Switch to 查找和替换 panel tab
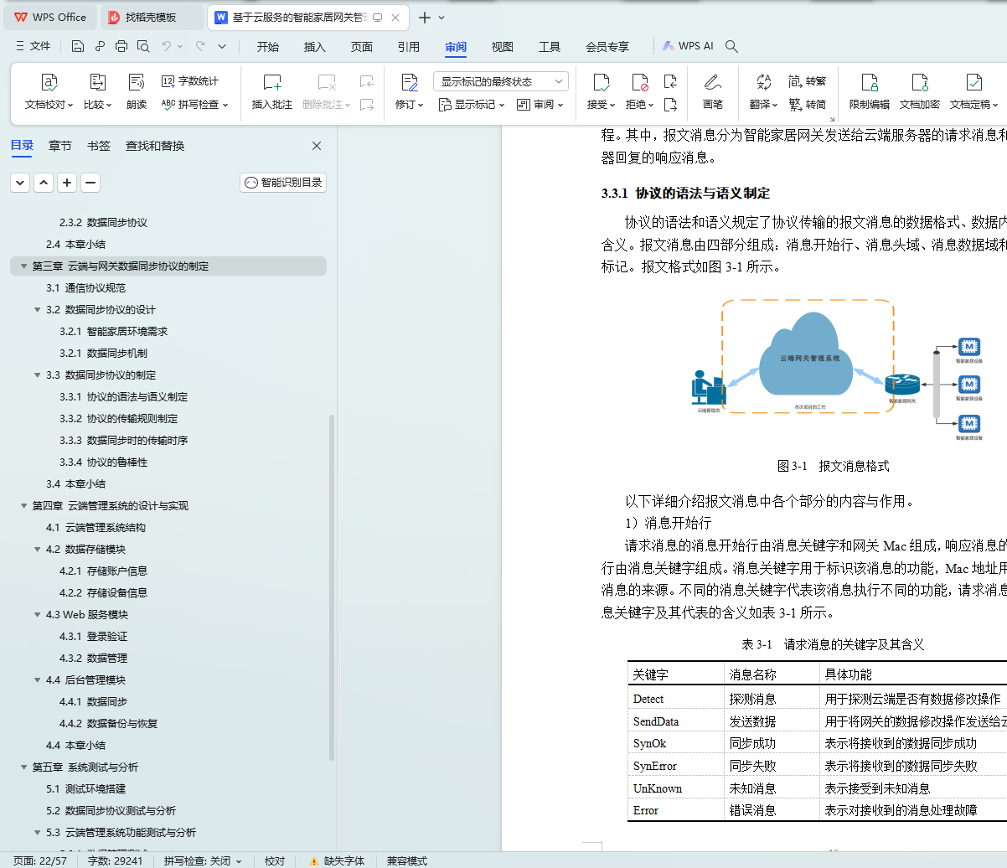Image resolution: width=1007 pixels, height=868 pixels. (x=155, y=146)
